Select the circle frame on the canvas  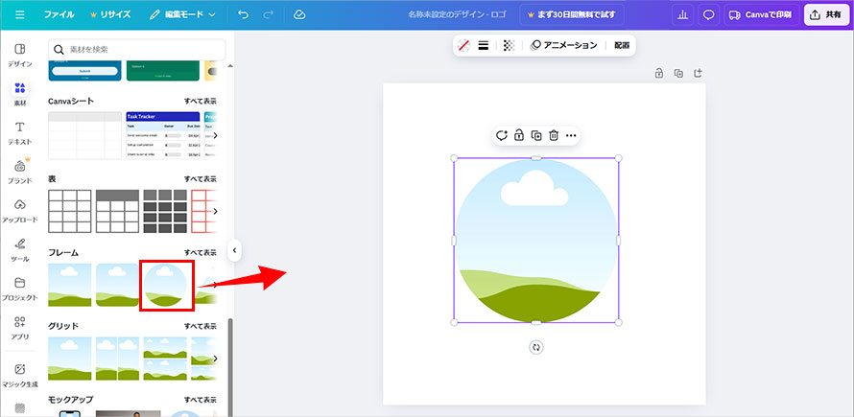[536, 240]
